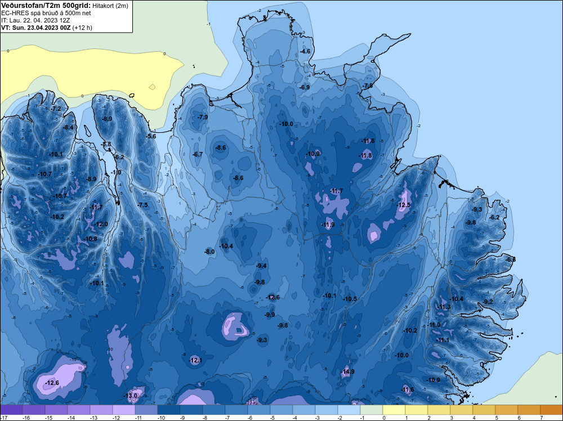Select the -9.4 temperature reading
The image size is (563, 421).
tap(261, 266)
